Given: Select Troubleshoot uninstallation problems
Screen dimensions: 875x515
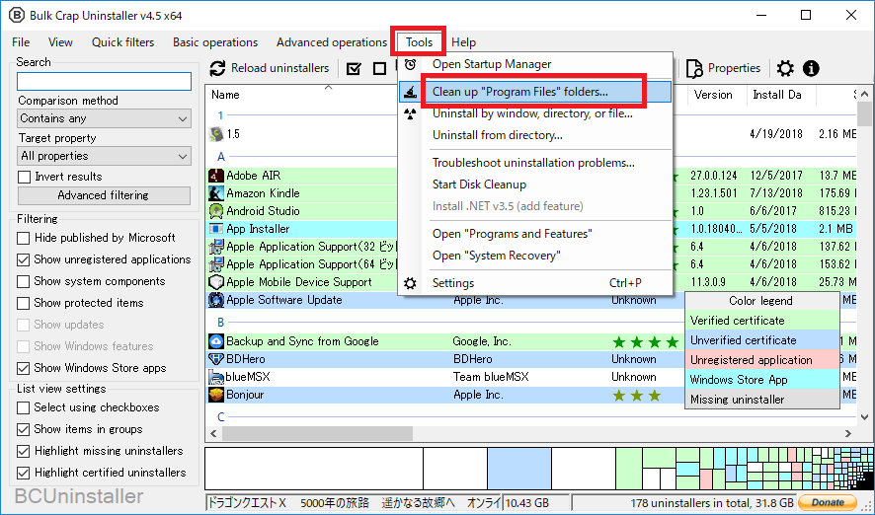Looking at the screenshot, I should pos(535,164).
